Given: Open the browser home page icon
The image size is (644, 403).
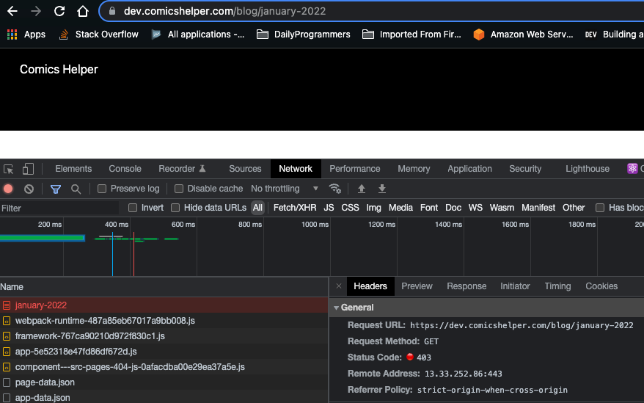Looking at the screenshot, I should 83,11.
